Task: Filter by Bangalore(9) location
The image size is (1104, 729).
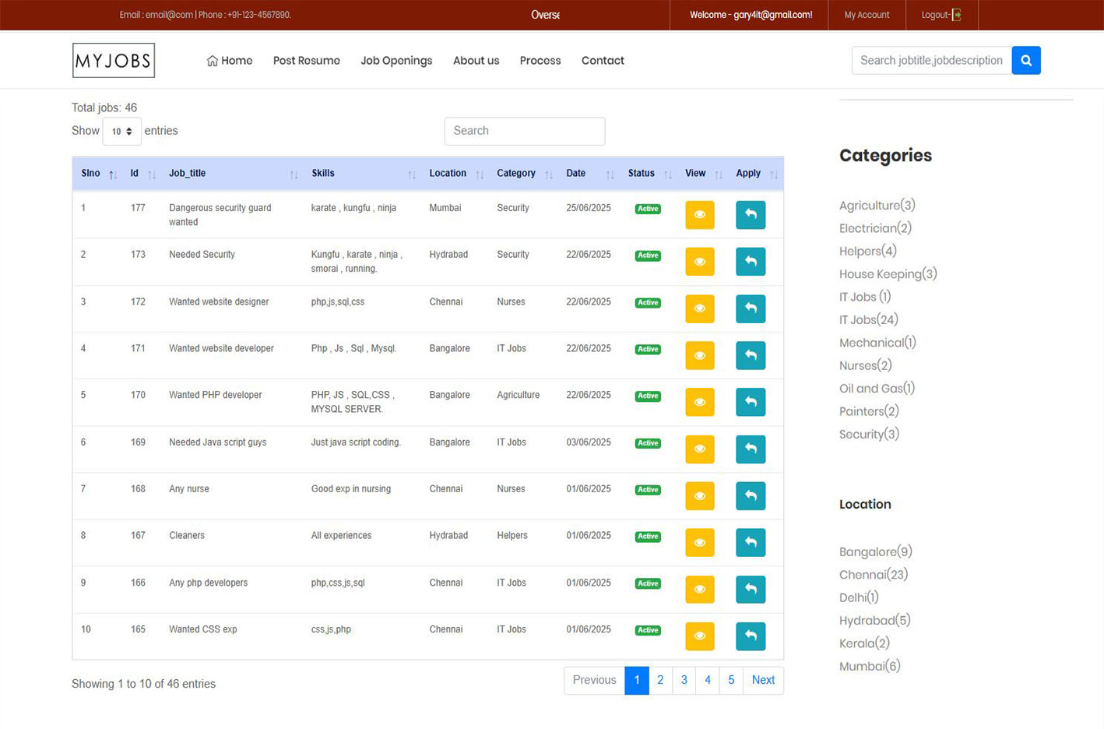Action: pos(875,551)
